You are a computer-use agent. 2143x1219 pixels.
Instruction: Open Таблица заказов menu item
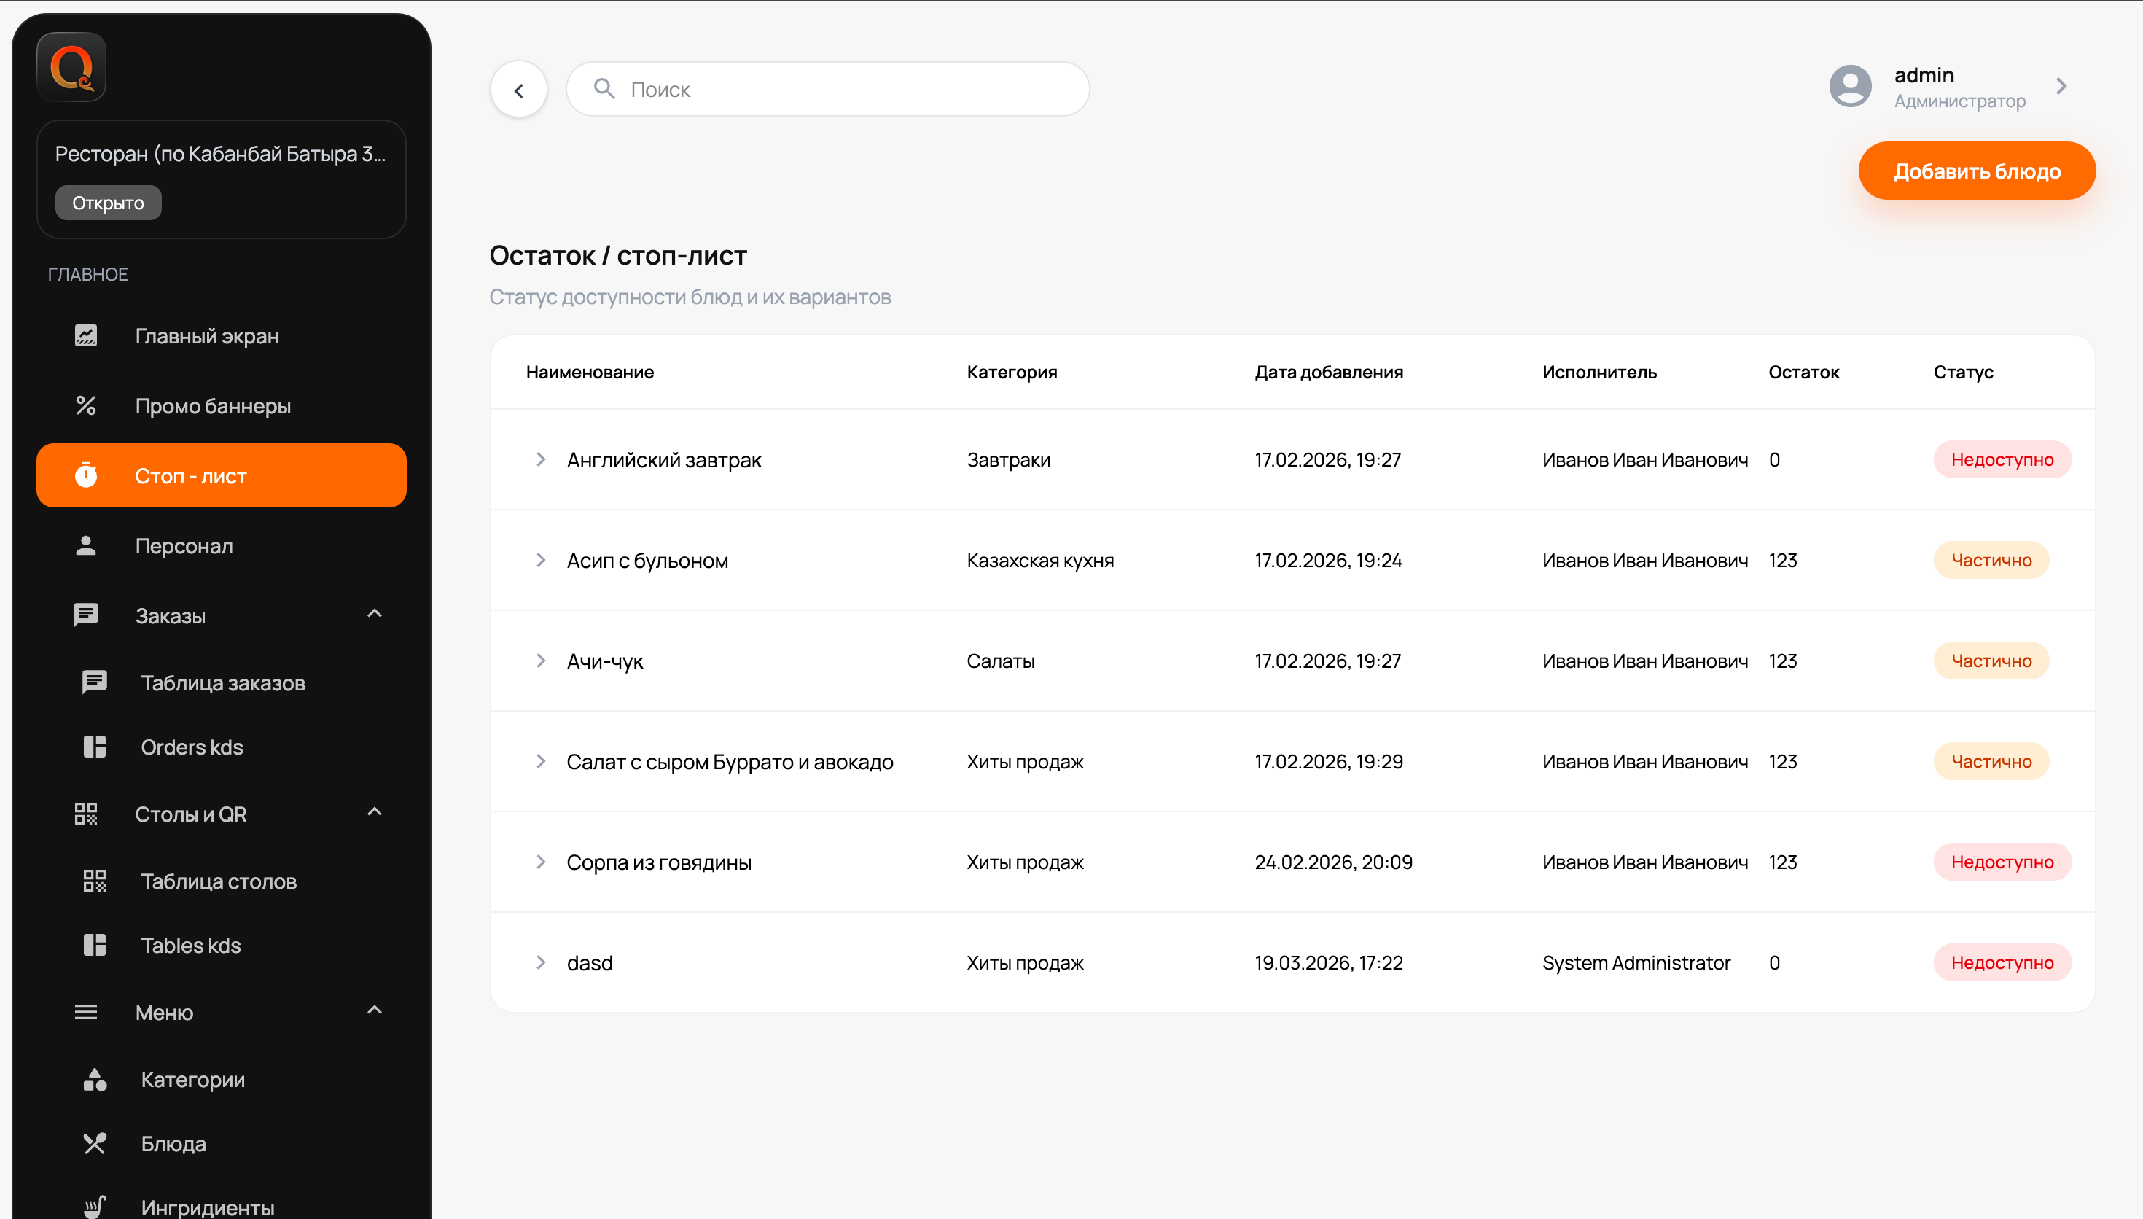pos(222,683)
